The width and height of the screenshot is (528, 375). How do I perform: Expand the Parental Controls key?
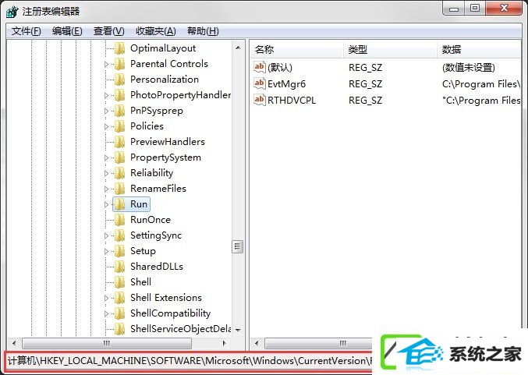[106, 64]
